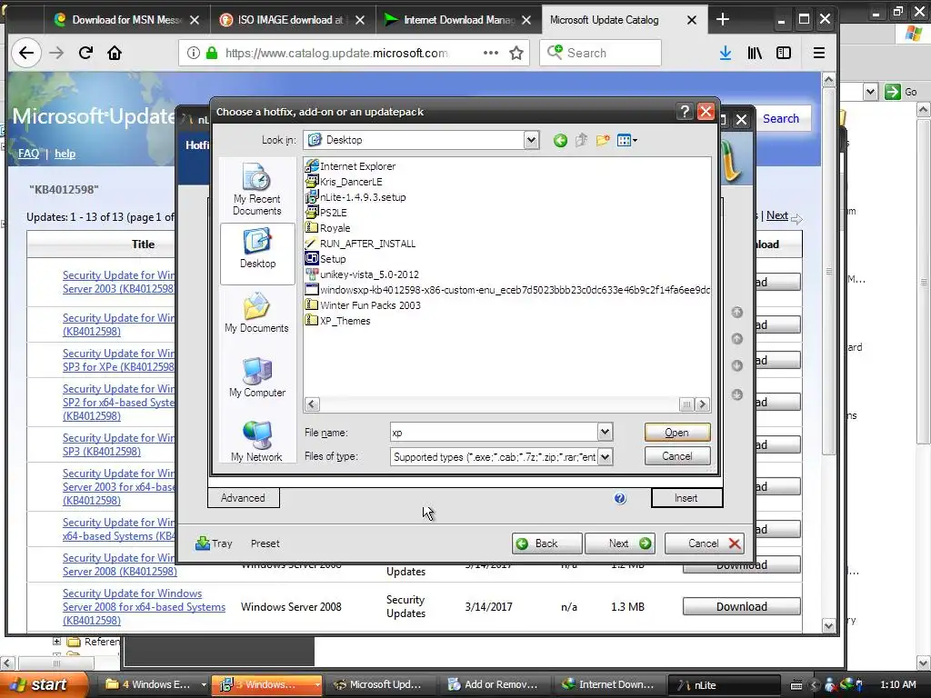Select the Royale archive file

[x=327, y=228]
